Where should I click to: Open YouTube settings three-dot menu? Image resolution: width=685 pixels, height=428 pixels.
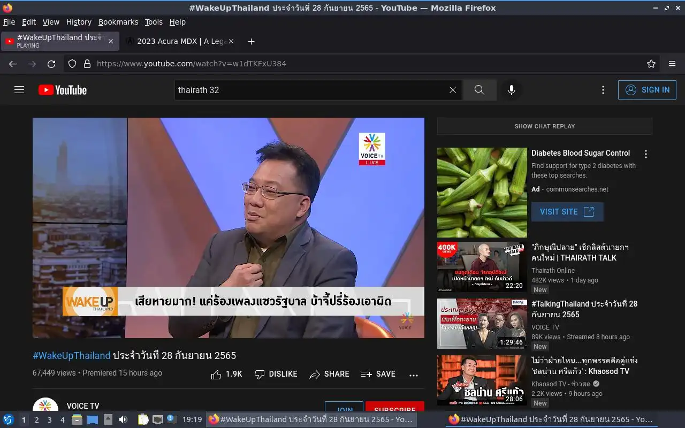point(603,90)
